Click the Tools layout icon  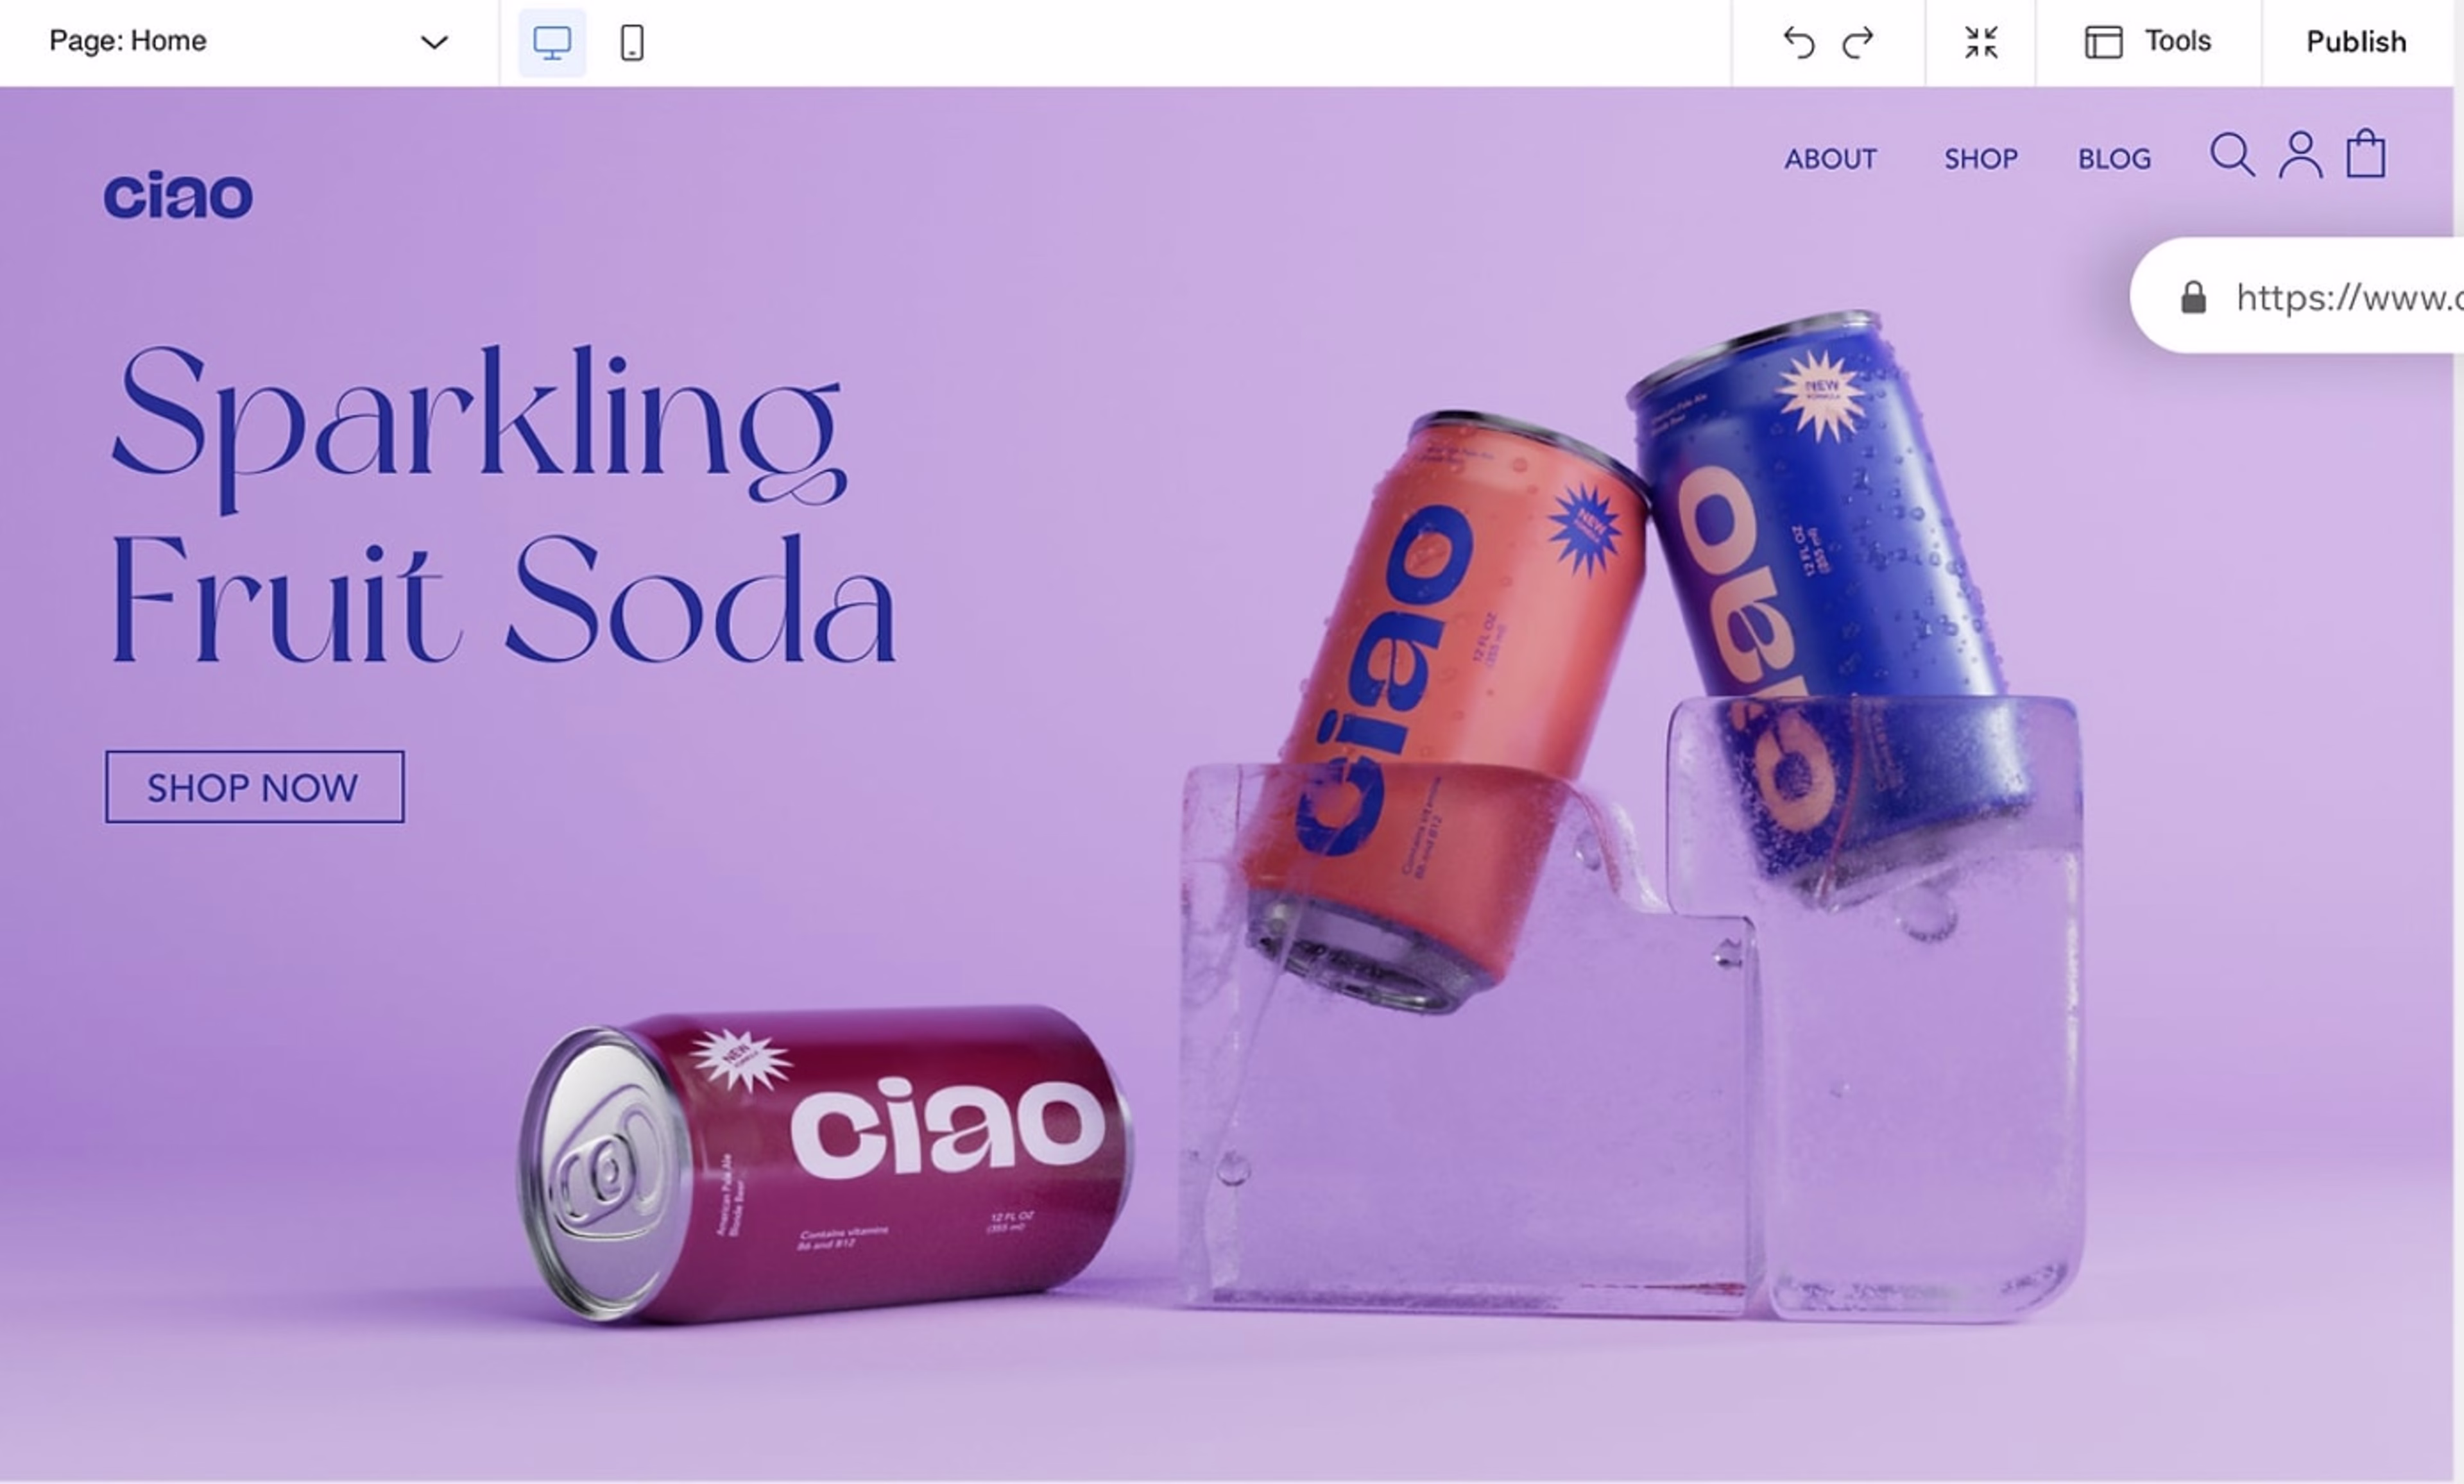point(2103,42)
